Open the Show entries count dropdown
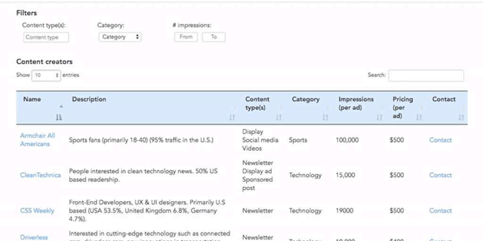This screenshot has height=241, width=483. [x=46, y=75]
